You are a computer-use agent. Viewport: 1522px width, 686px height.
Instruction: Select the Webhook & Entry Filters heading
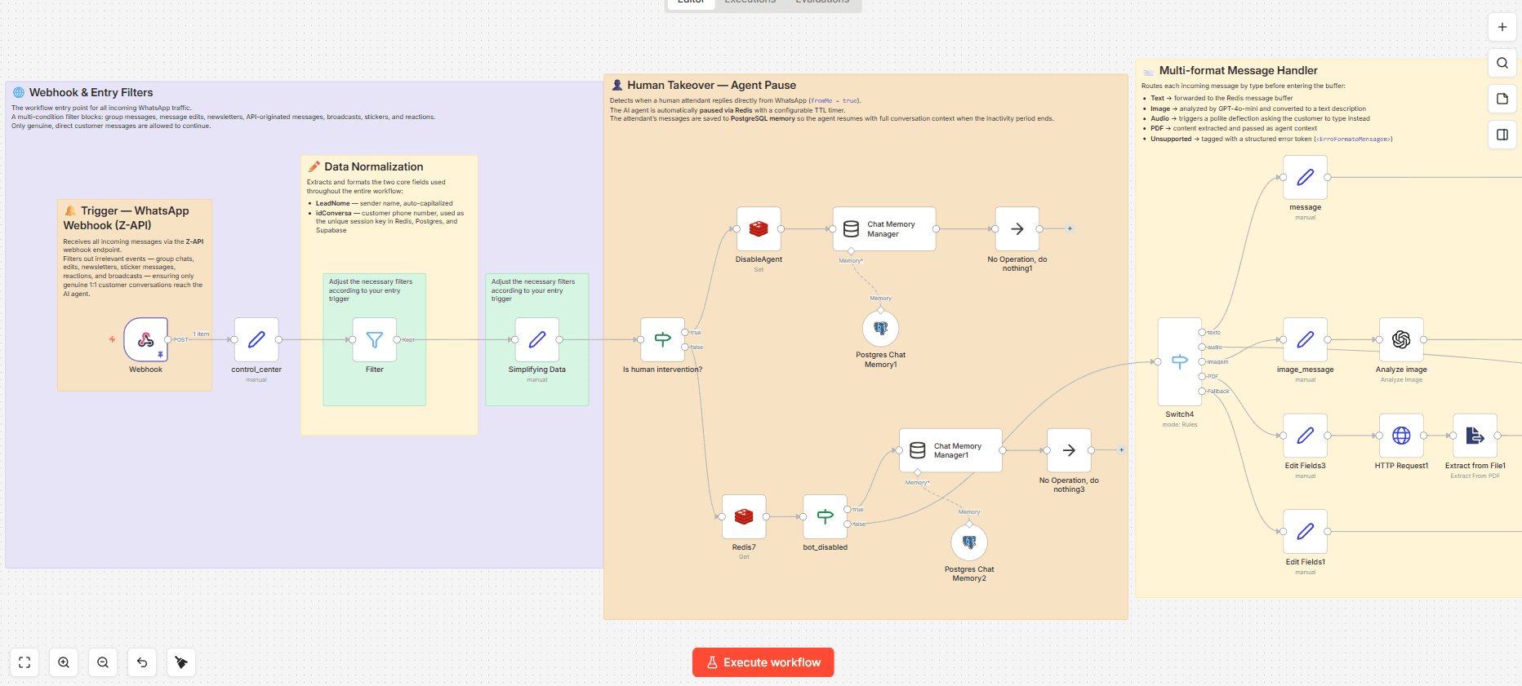91,92
